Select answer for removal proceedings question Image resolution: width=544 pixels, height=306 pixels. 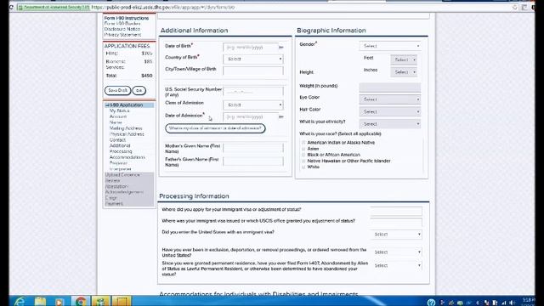(x=397, y=252)
